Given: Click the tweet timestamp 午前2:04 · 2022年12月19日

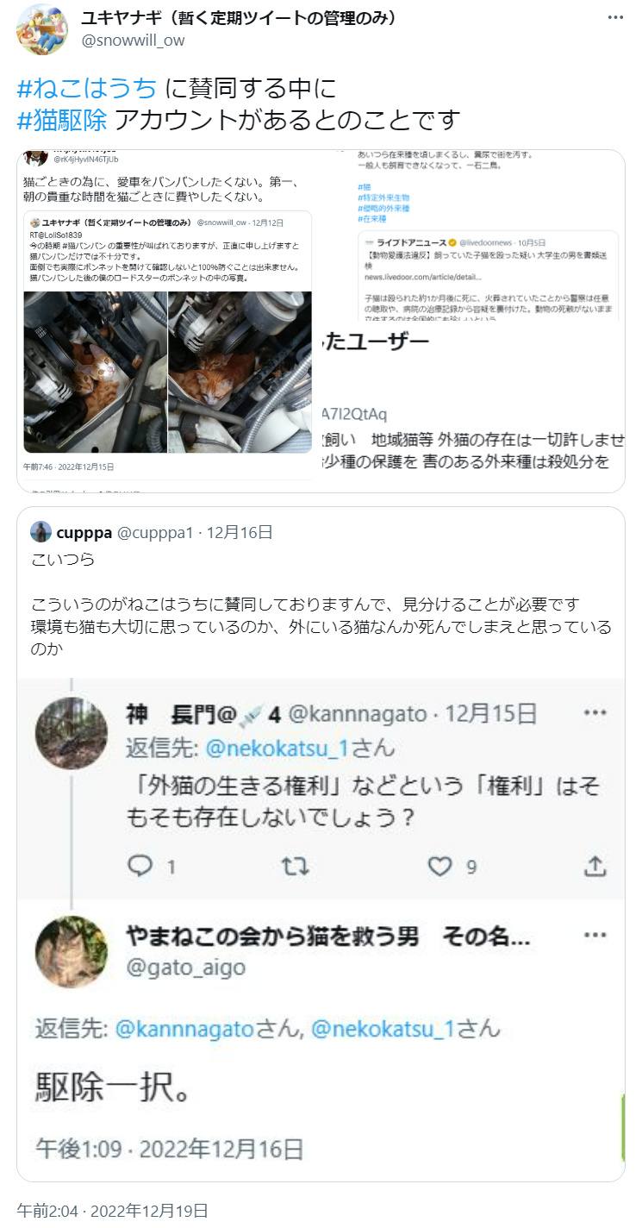Looking at the screenshot, I should pyautogui.click(x=112, y=1210).
